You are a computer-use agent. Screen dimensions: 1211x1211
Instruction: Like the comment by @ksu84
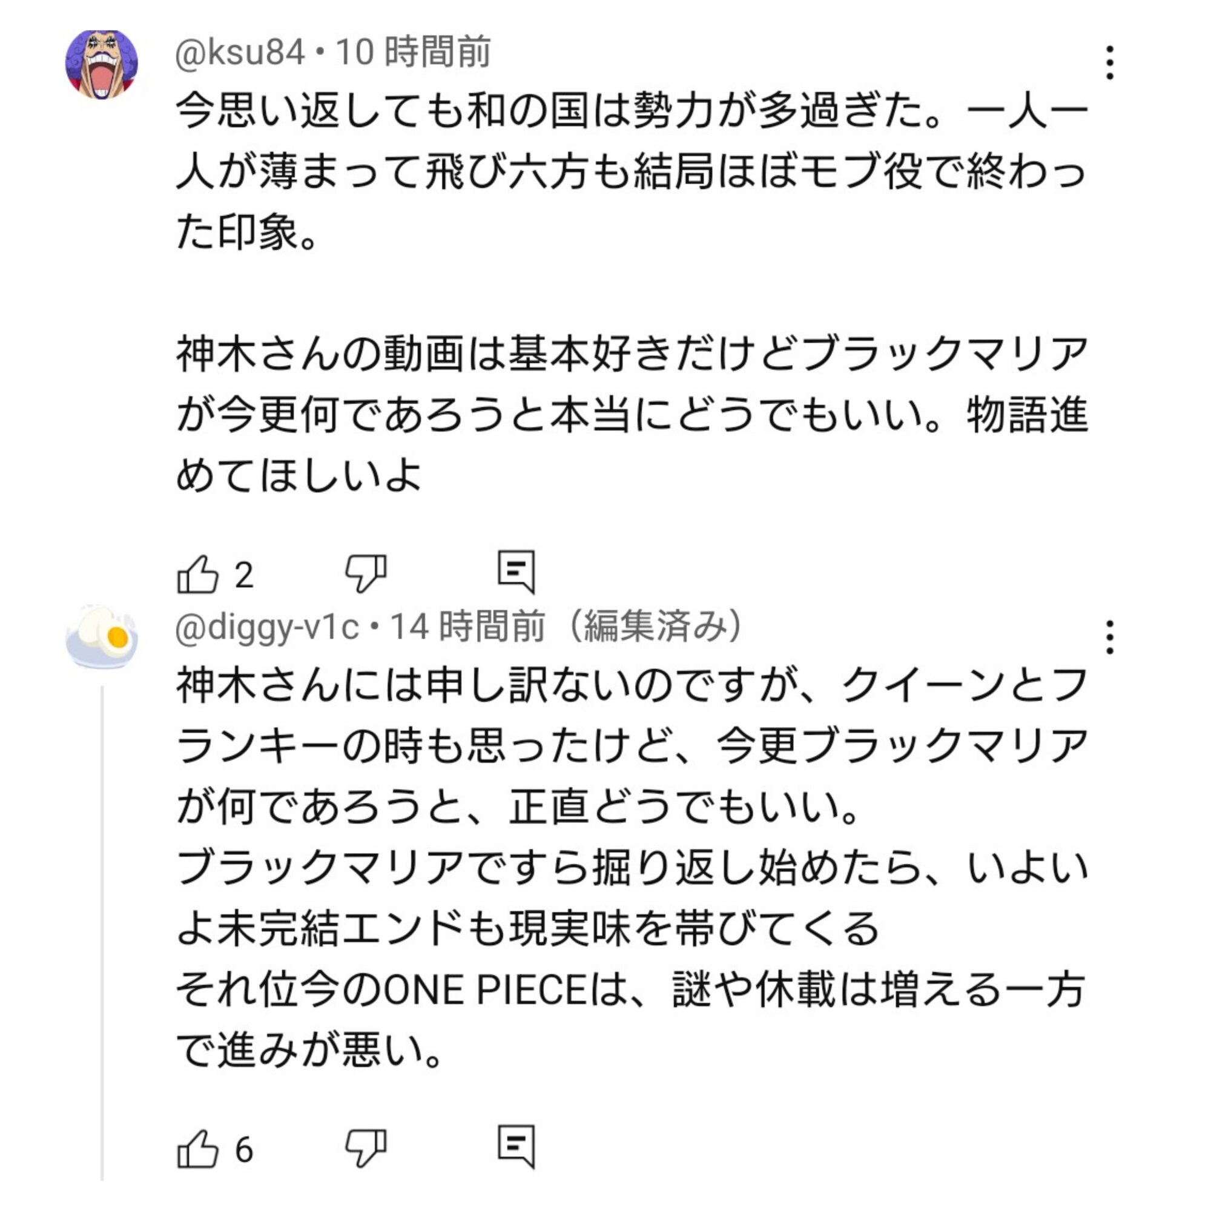tap(197, 574)
